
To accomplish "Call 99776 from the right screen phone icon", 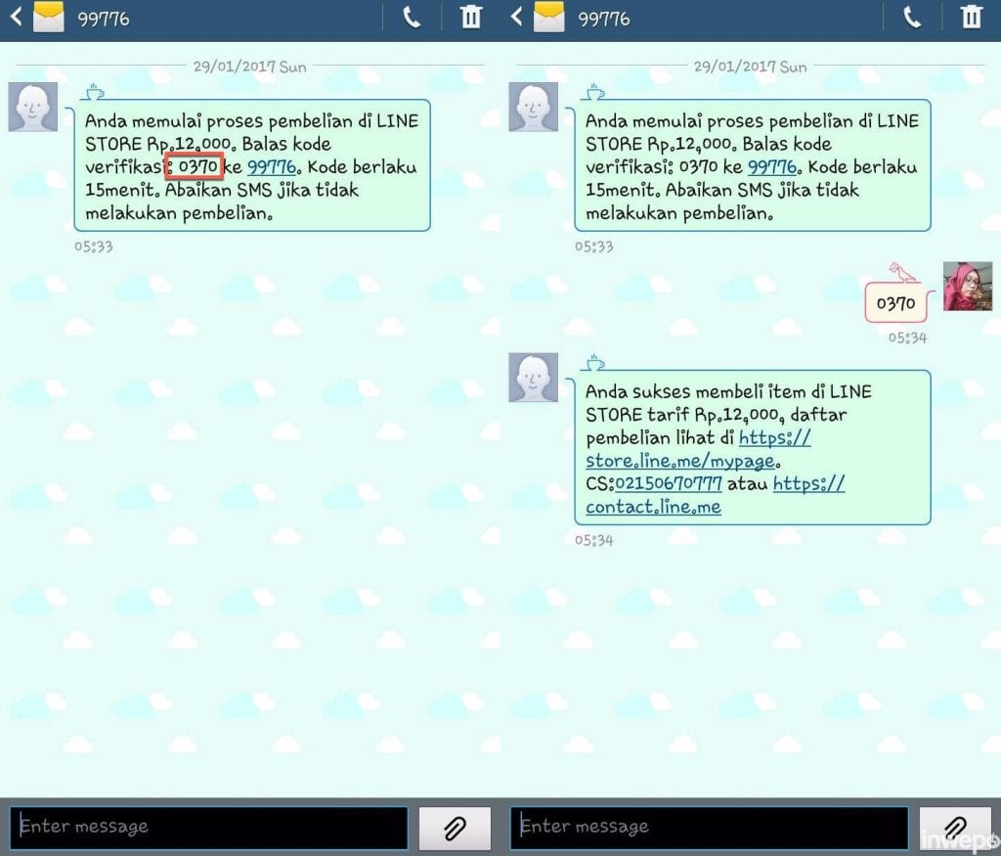I will (912, 18).
